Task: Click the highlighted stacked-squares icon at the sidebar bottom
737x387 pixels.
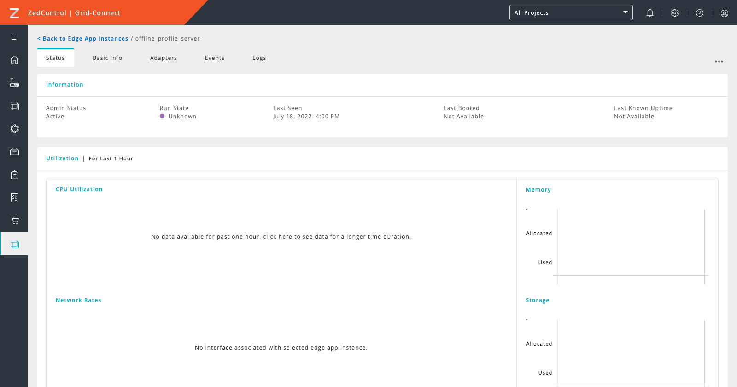Action: (15, 244)
